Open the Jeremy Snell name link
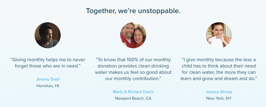The width and height of the screenshot is (266, 107). (x=48, y=79)
